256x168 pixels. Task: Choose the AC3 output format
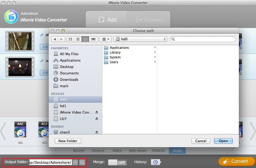[x=44, y=130]
